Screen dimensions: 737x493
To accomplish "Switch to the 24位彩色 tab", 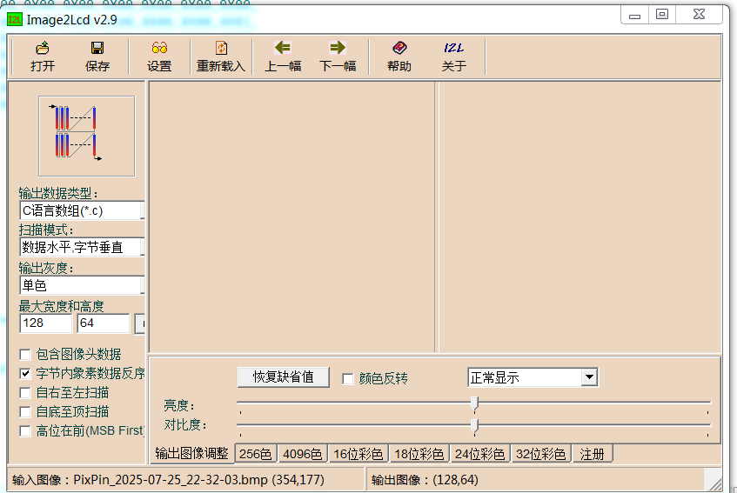I will [480, 454].
